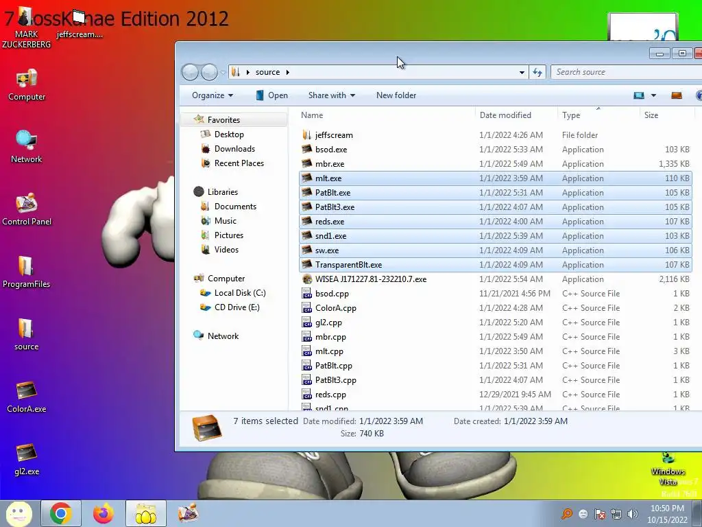The height and width of the screenshot is (527, 702).
Task: Launch Google Chrome from taskbar
Action: click(x=61, y=513)
